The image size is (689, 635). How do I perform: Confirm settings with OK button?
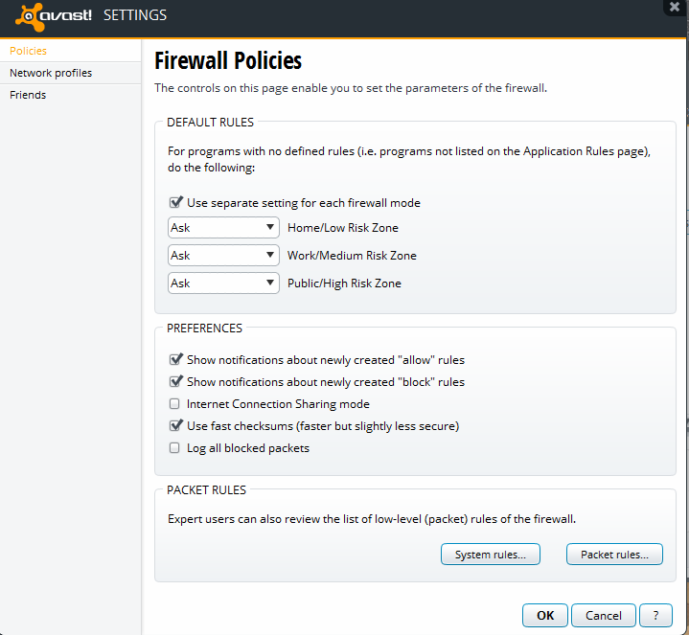click(x=544, y=615)
